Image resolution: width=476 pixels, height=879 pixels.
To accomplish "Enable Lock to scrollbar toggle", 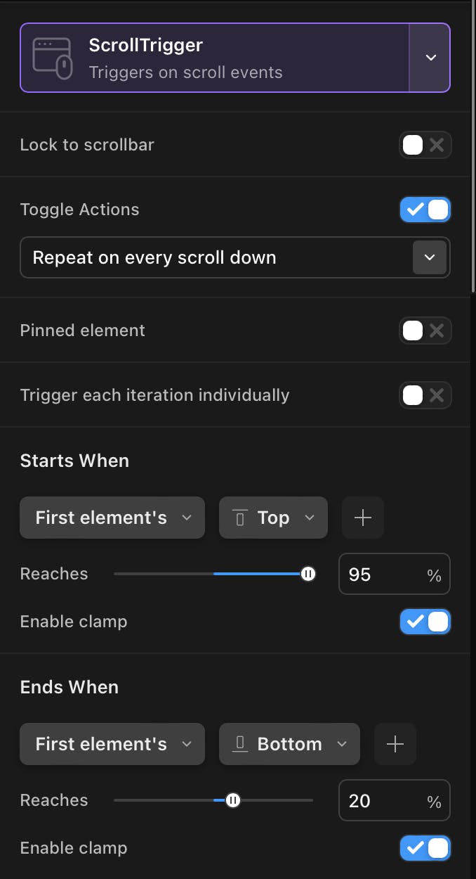I will point(425,146).
